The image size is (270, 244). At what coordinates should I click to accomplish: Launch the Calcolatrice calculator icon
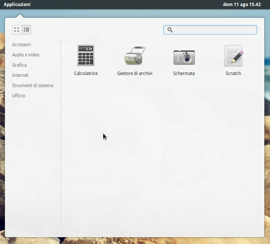coord(86,55)
